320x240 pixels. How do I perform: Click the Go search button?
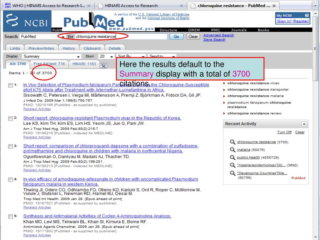point(176,37)
